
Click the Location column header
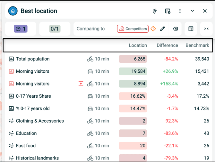pyautogui.click(x=138, y=45)
